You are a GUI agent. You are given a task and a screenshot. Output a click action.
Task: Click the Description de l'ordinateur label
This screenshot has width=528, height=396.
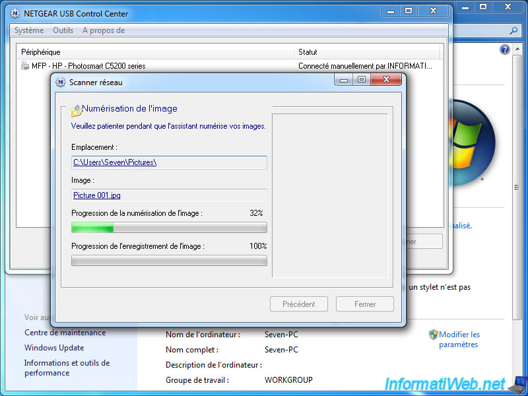click(x=214, y=365)
